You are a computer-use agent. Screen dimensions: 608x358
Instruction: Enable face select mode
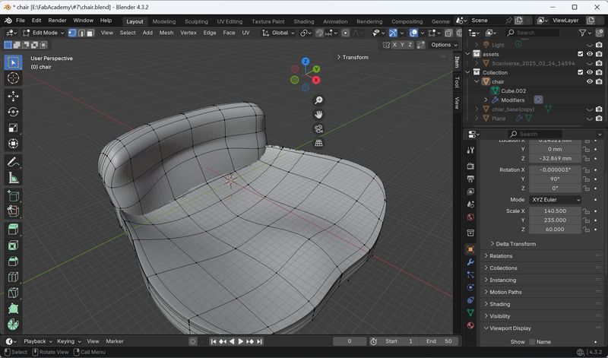click(90, 33)
